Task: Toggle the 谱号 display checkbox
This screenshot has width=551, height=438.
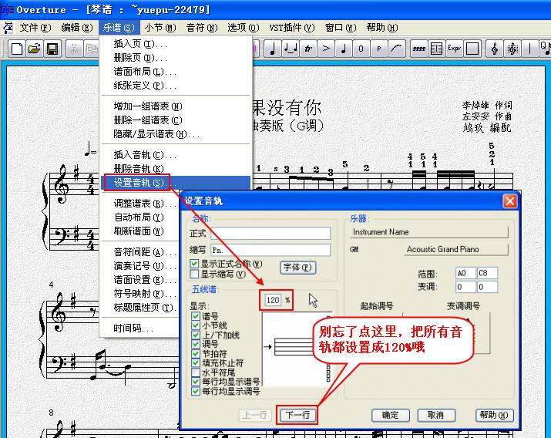Action: pyautogui.click(x=196, y=316)
